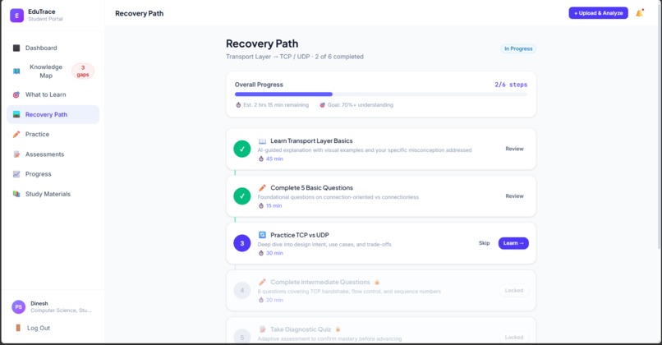Click 'Goal: 70%+ understanding' text

point(360,104)
